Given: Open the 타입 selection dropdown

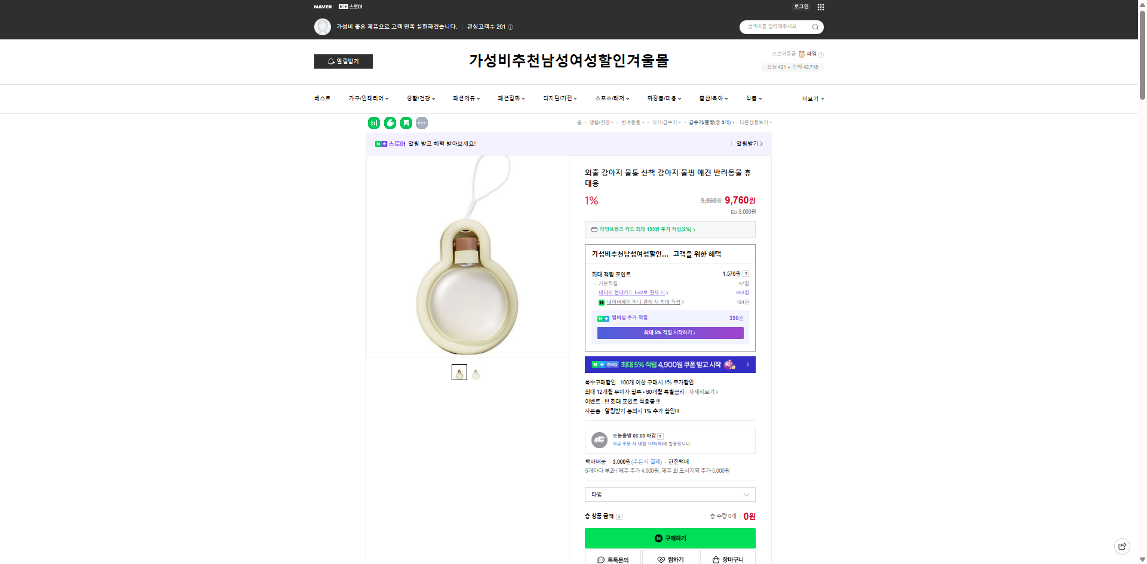Looking at the screenshot, I should [x=669, y=494].
